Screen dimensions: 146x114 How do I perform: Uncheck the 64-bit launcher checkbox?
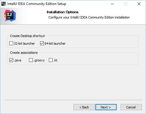click(42, 43)
